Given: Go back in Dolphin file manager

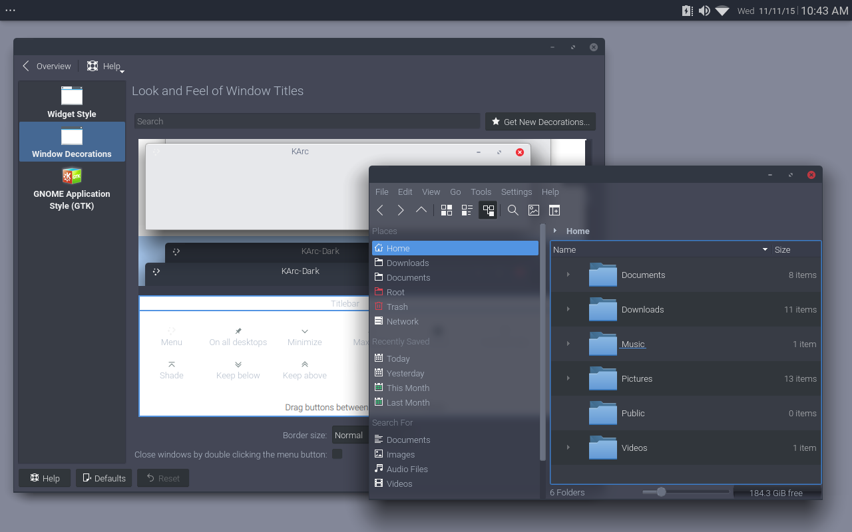Looking at the screenshot, I should click(380, 210).
